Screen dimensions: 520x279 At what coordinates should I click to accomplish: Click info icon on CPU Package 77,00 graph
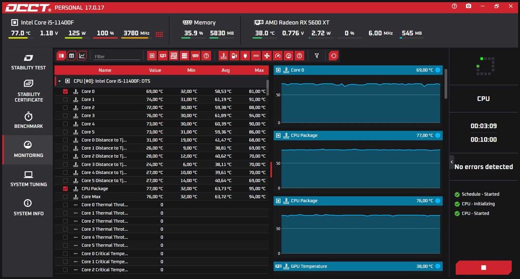[x=438, y=135]
